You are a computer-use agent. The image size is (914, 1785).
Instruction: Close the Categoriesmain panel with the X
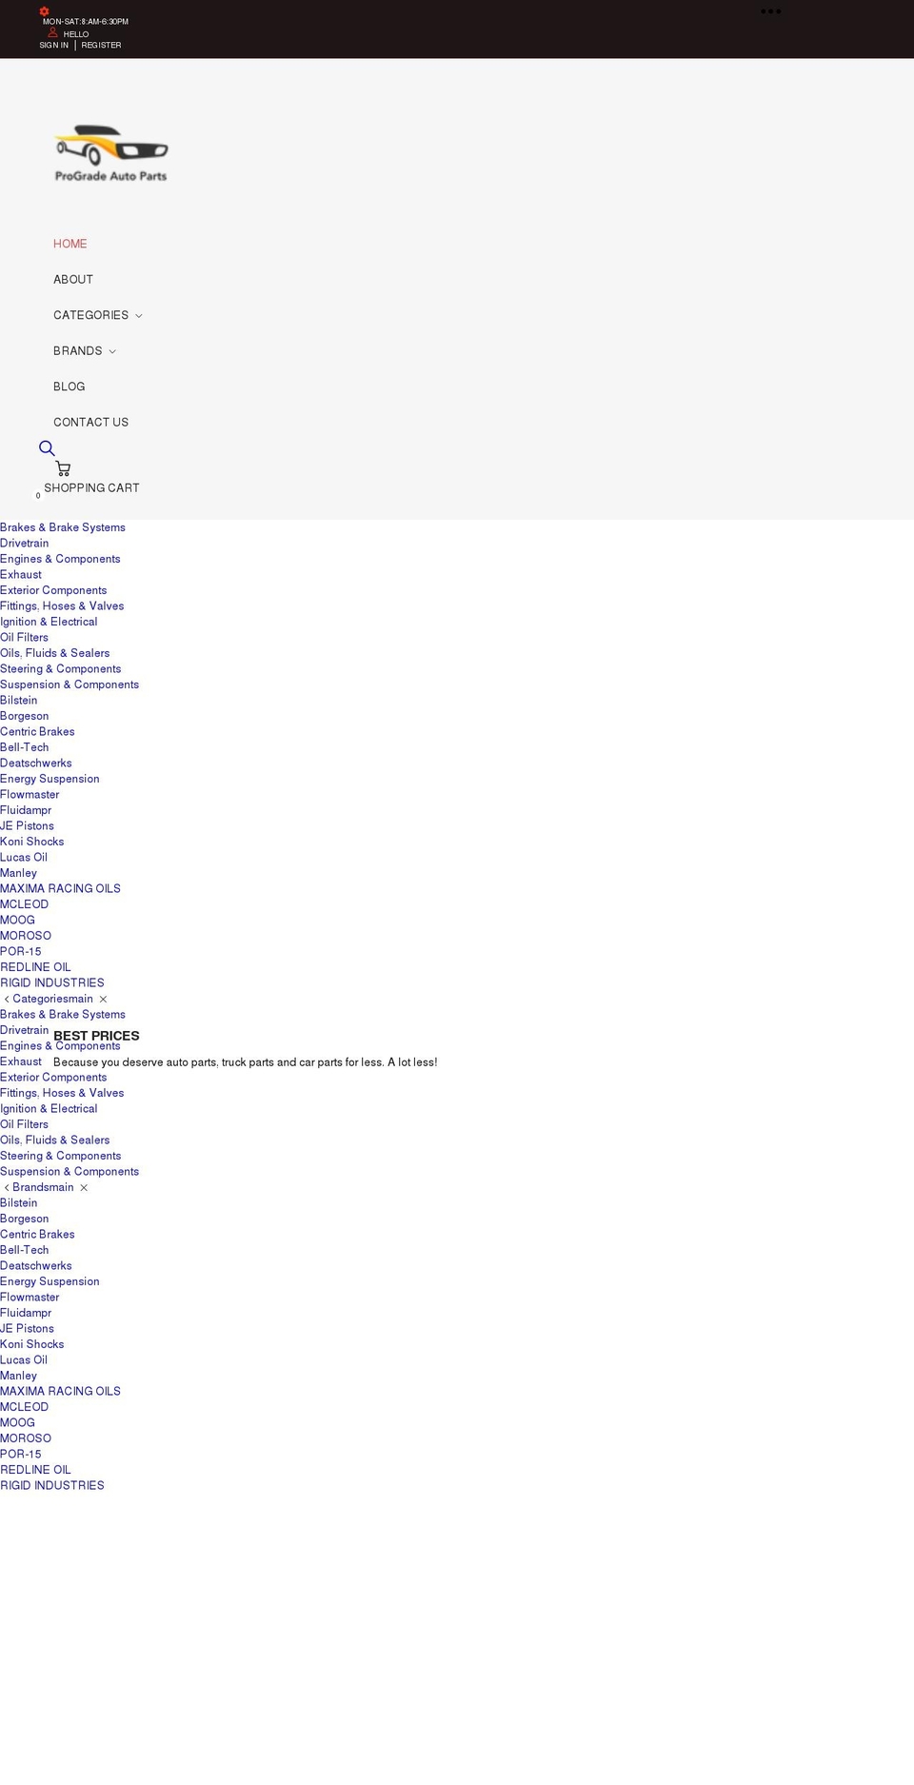(x=103, y=999)
